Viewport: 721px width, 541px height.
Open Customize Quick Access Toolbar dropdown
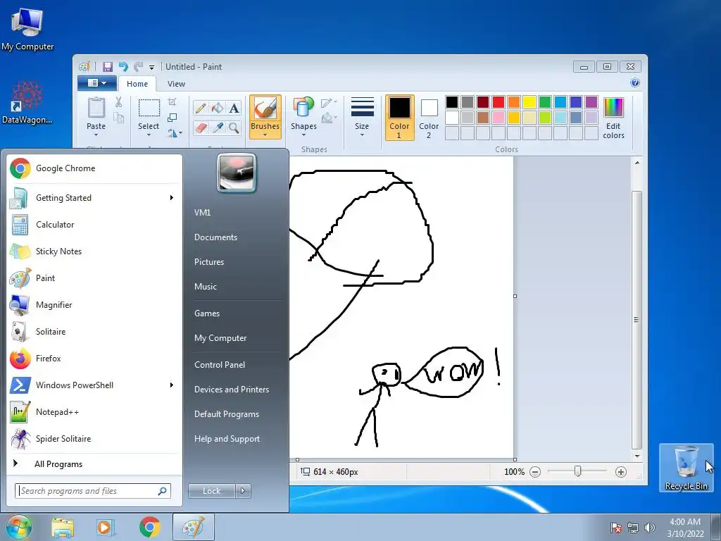[x=152, y=67]
